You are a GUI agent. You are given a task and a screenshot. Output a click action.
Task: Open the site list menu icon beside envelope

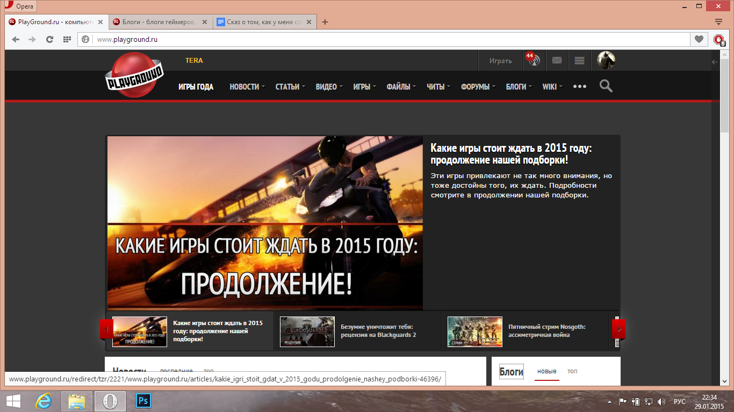pos(579,61)
